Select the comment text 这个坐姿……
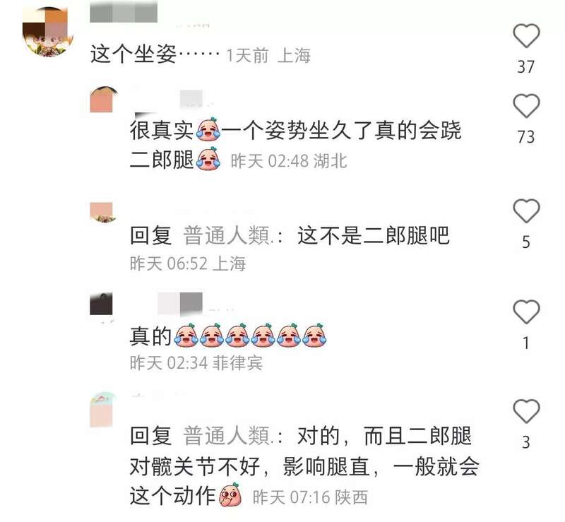This screenshot has width=565, height=522. (155, 54)
